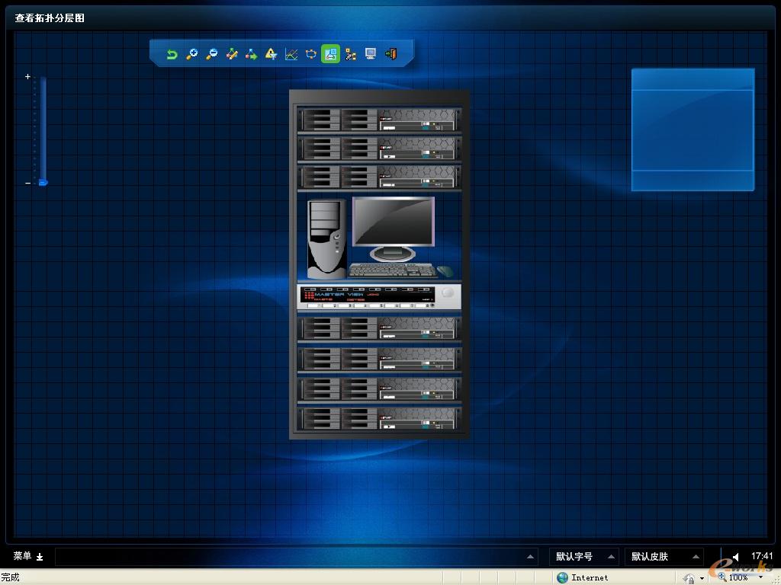This screenshot has height=585, width=781.
Task: Click the alarm filter warning icon
Action: tap(271, 54)
